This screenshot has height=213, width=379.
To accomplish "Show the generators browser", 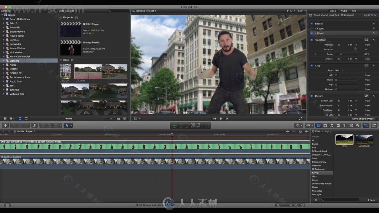I will coord(351,125).
